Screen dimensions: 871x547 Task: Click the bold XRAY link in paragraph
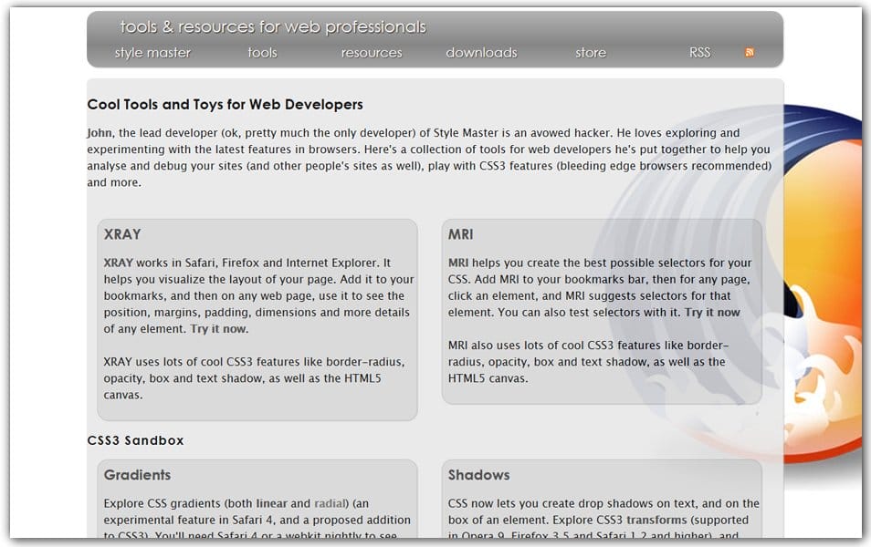pyautogui.click(x=119, y=263)
